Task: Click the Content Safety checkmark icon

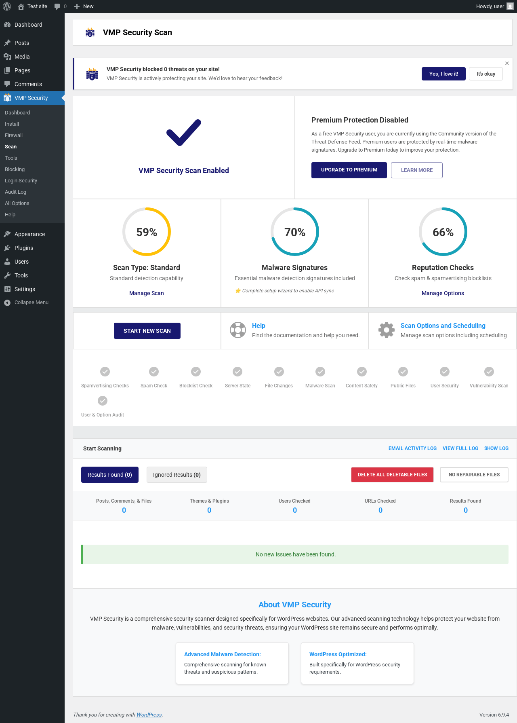Action: tap(362, 372)
